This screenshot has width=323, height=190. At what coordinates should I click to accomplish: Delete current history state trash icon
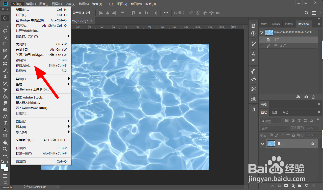(313, 97)
